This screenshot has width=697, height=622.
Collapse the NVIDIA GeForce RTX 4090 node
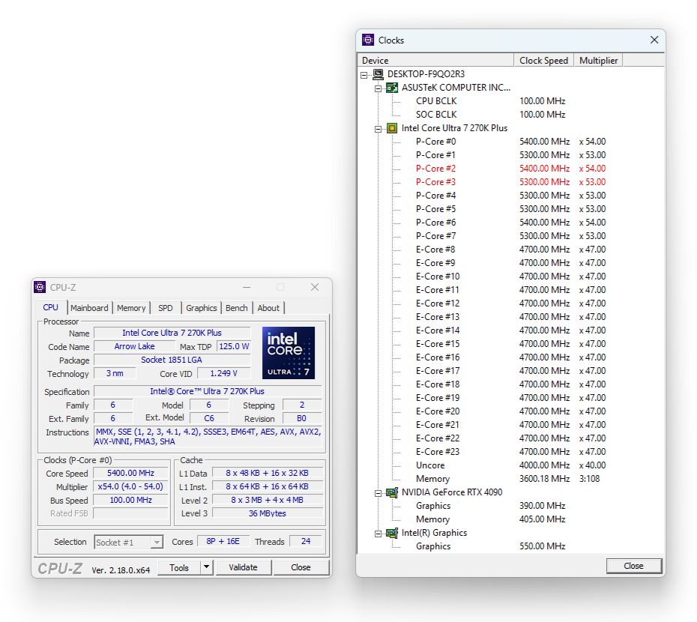coord(378,493)
